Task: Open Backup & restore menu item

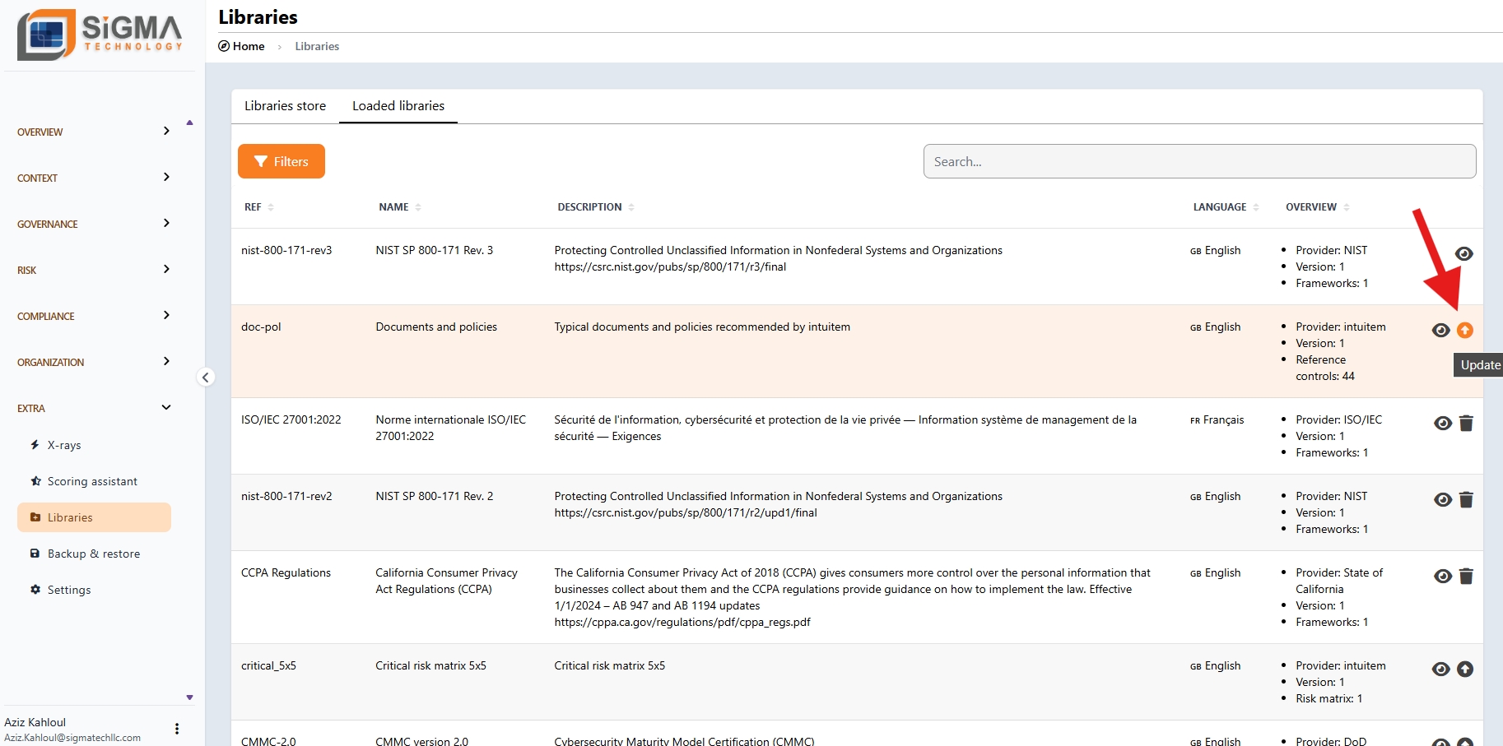Action: (x=93, y=554)
